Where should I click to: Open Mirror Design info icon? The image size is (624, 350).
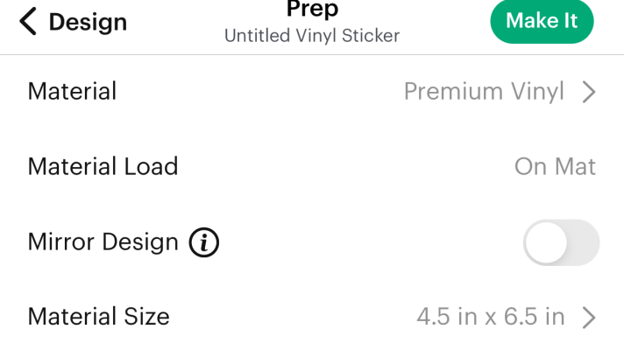(203, 242)
